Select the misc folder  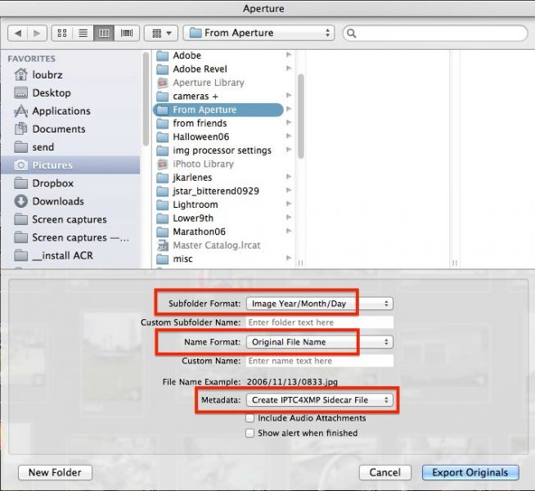pyautogui.click(x=218, y=259)
